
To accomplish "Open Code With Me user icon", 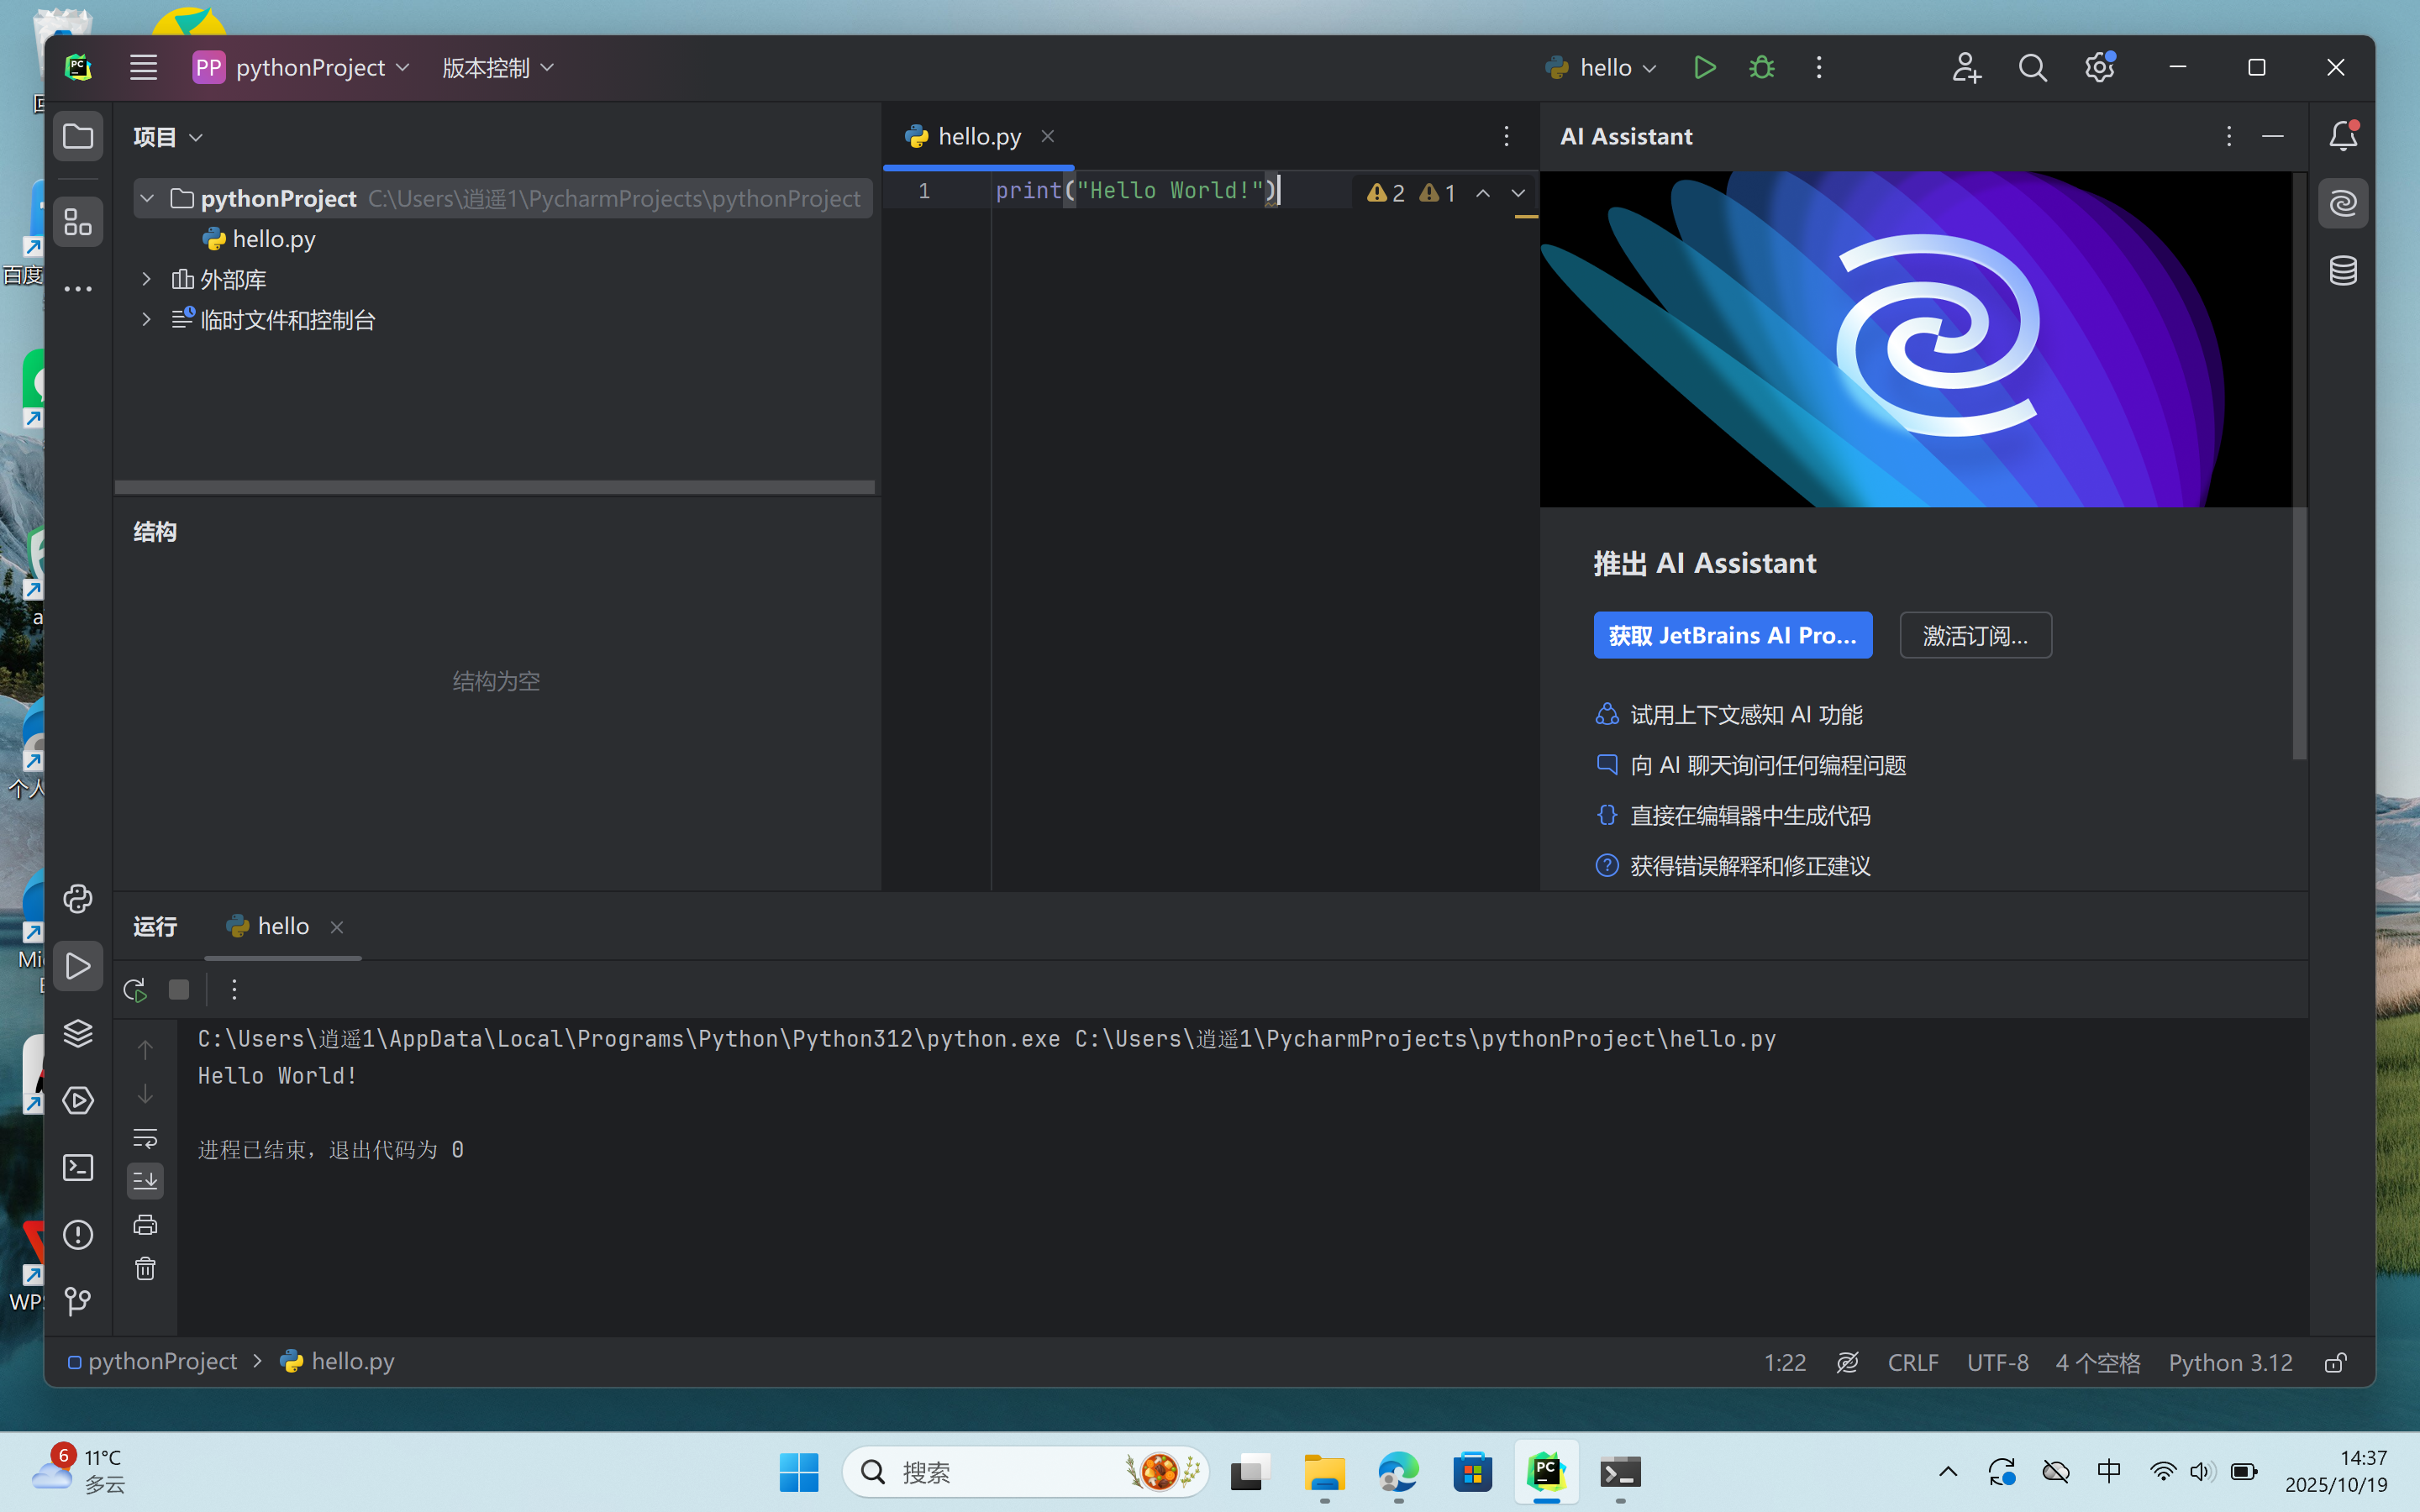I will (x=1966, y=67).
